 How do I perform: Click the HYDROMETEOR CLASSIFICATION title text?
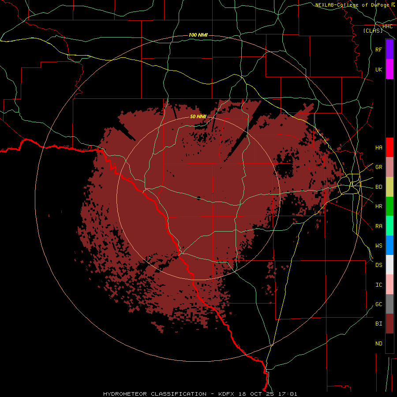[x=155, y=394]
